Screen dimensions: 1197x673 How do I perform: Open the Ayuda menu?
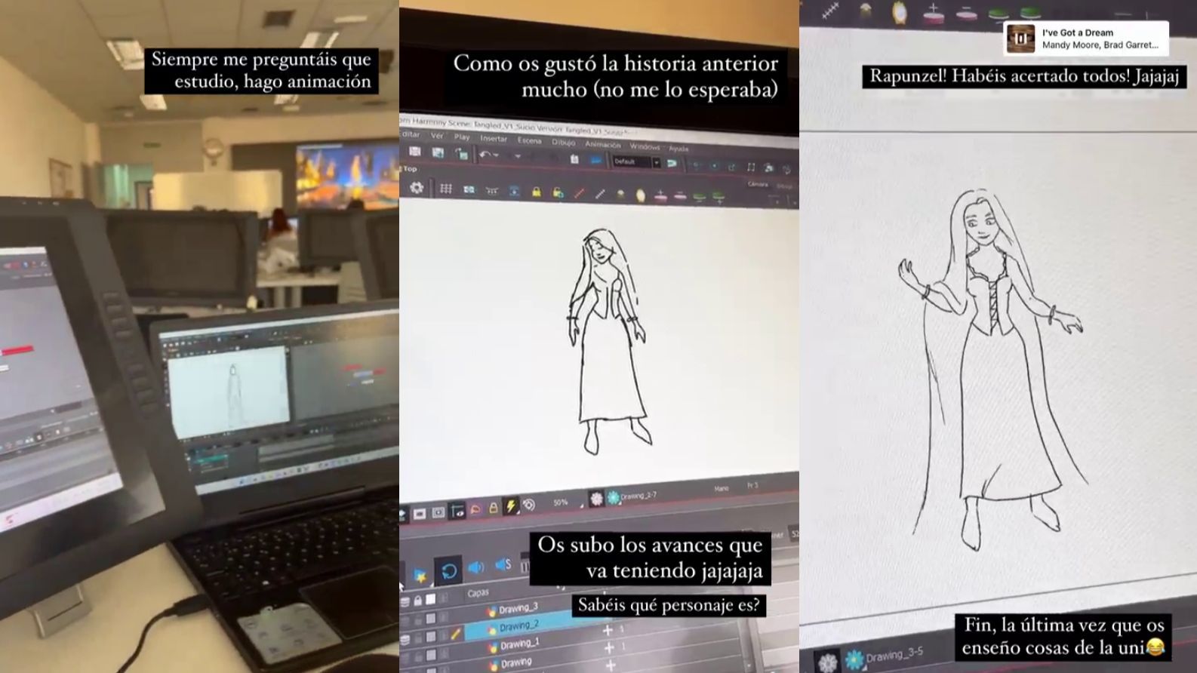679,149
